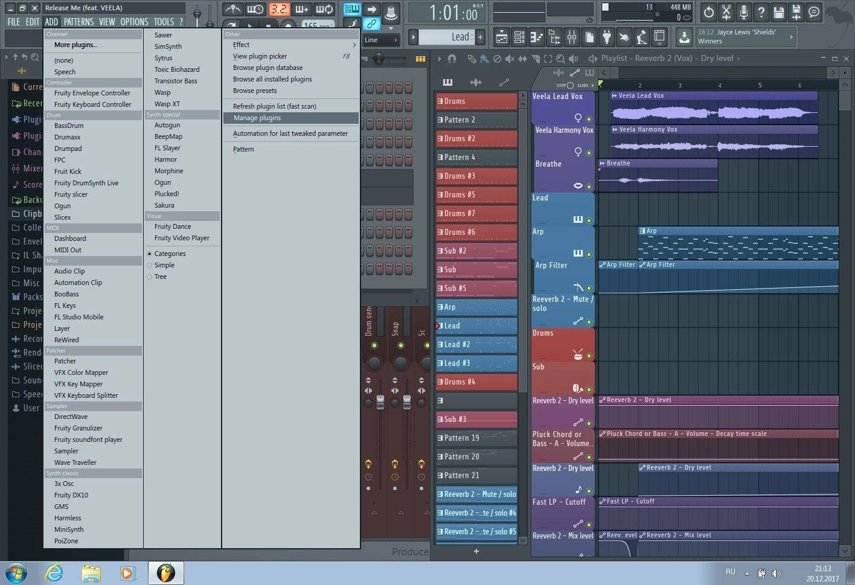
Task: Click the question mark help icon
Action: 761,11
